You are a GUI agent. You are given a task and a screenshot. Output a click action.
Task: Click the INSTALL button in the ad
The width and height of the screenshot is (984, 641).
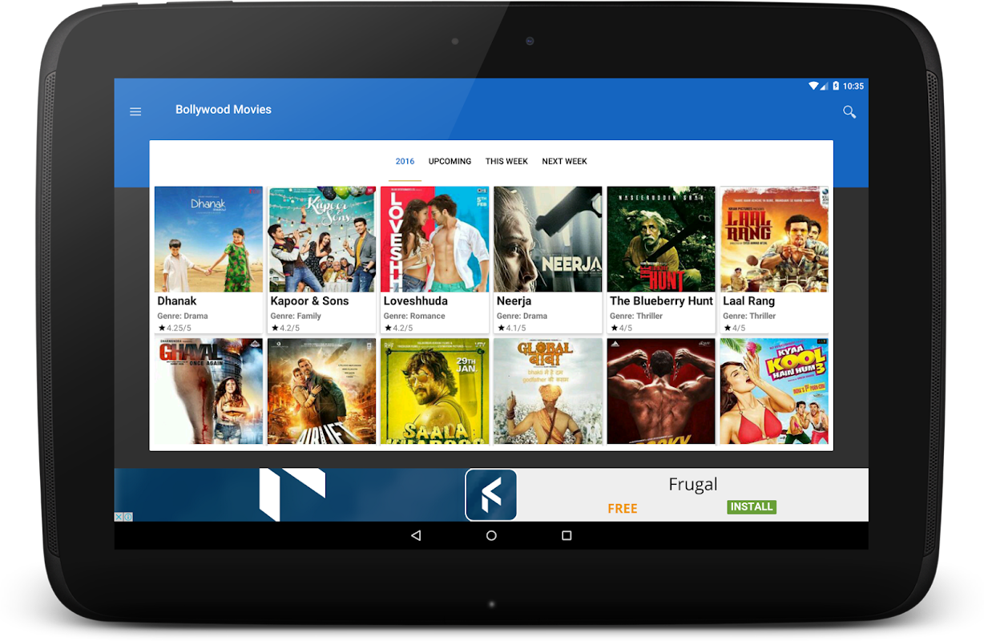[x=752, y=506]
